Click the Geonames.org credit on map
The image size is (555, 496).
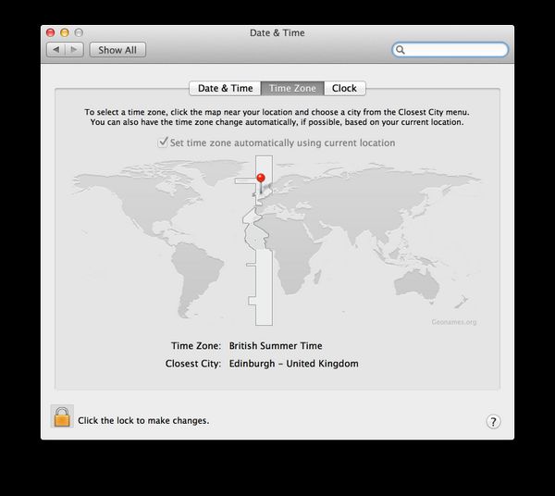[453, 322]
